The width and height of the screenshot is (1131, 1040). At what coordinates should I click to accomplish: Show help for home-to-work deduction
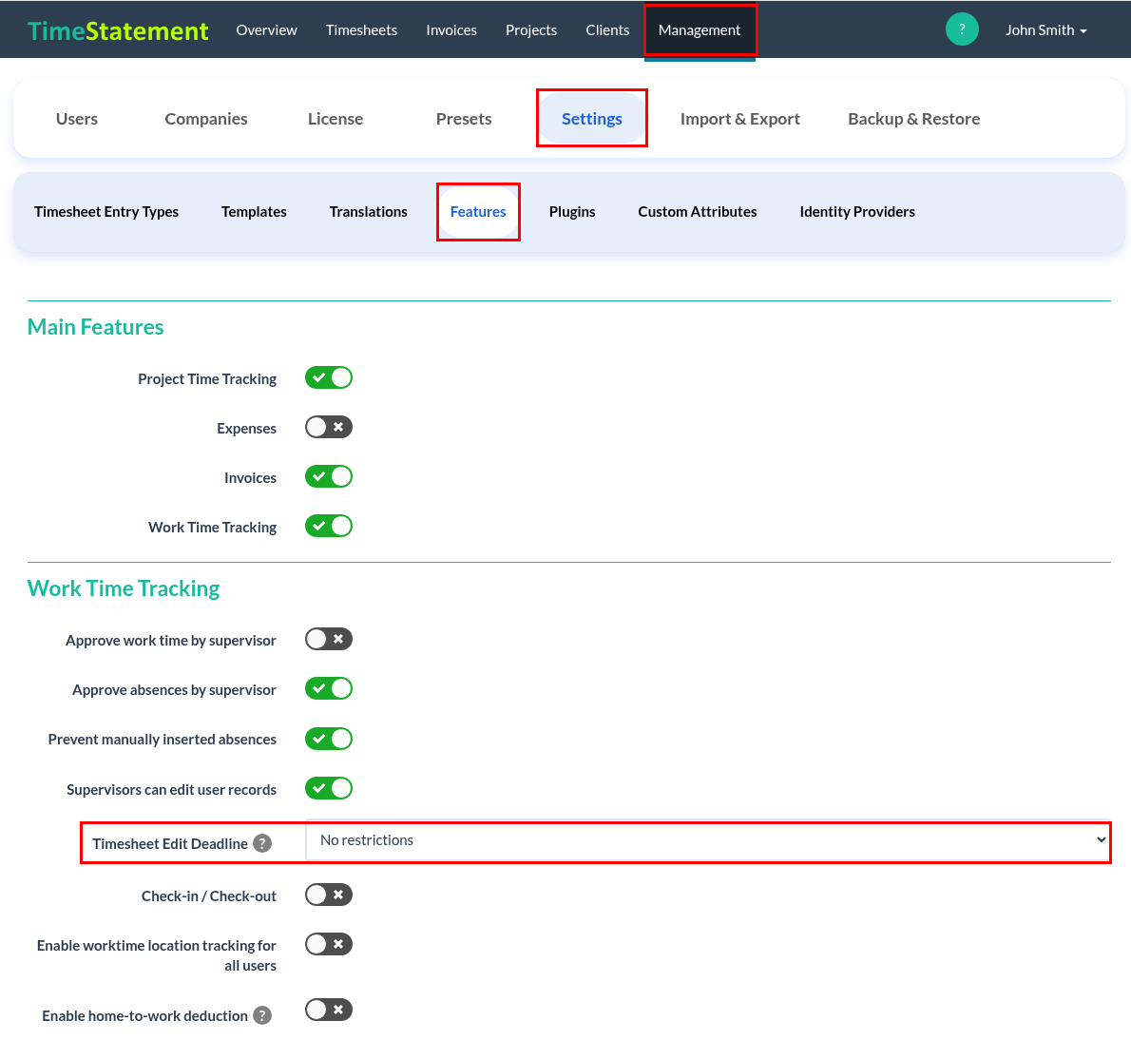click(x=262, y=1015)
